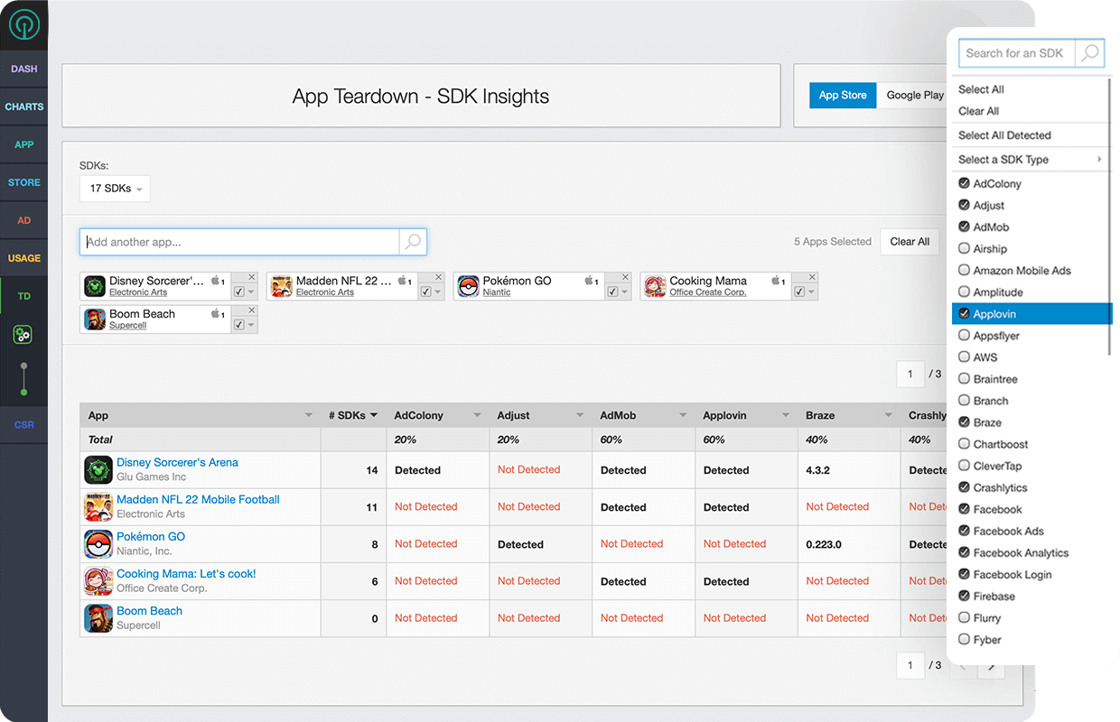Click the green gears icon in sidebar
This screenshot has width=1120, height=722.
click(x=23, y=335)
